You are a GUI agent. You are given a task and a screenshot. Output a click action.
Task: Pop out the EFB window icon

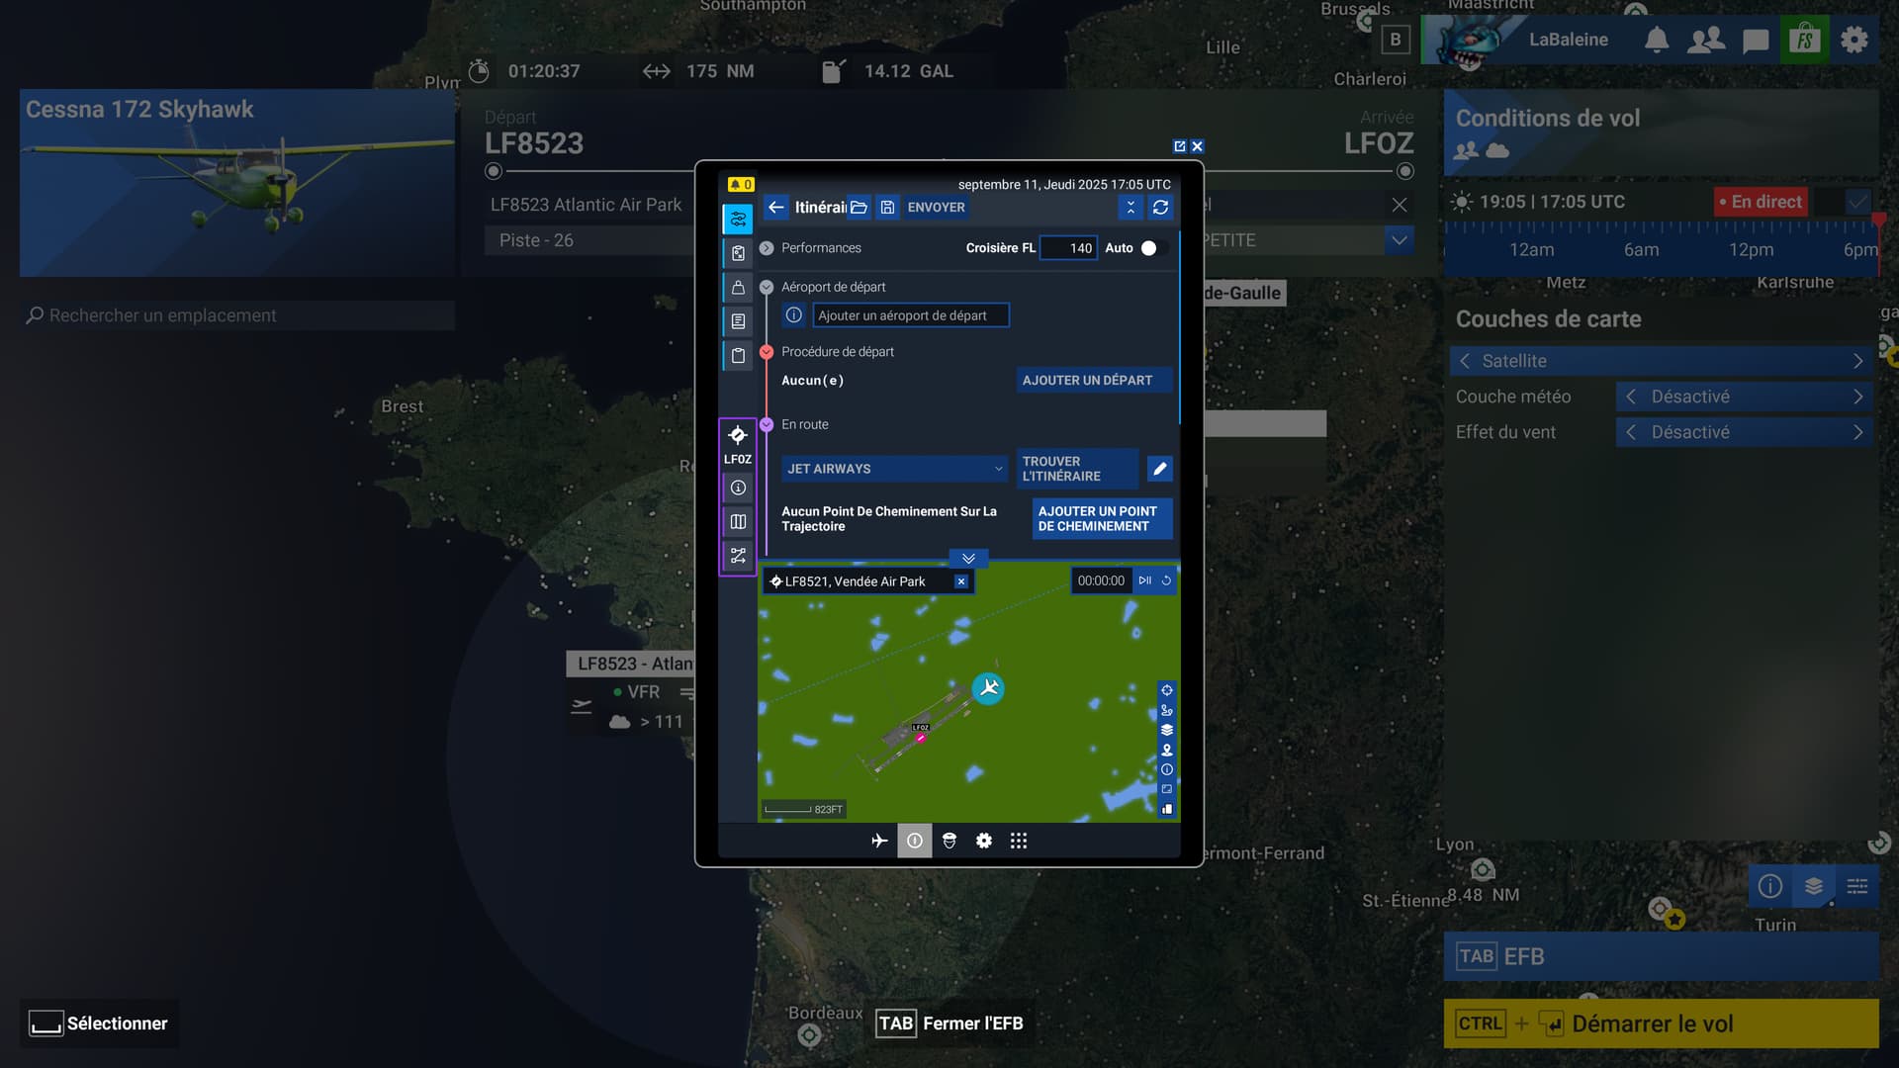click(1179, 146)
